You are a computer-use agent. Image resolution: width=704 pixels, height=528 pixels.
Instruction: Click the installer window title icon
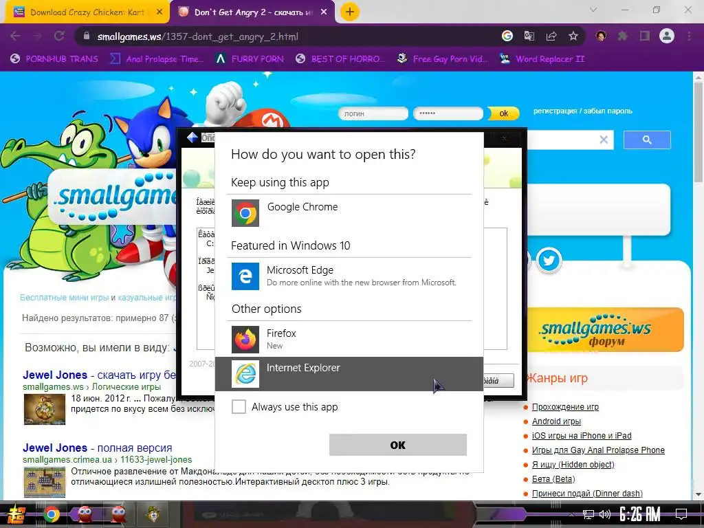(192, 137)
